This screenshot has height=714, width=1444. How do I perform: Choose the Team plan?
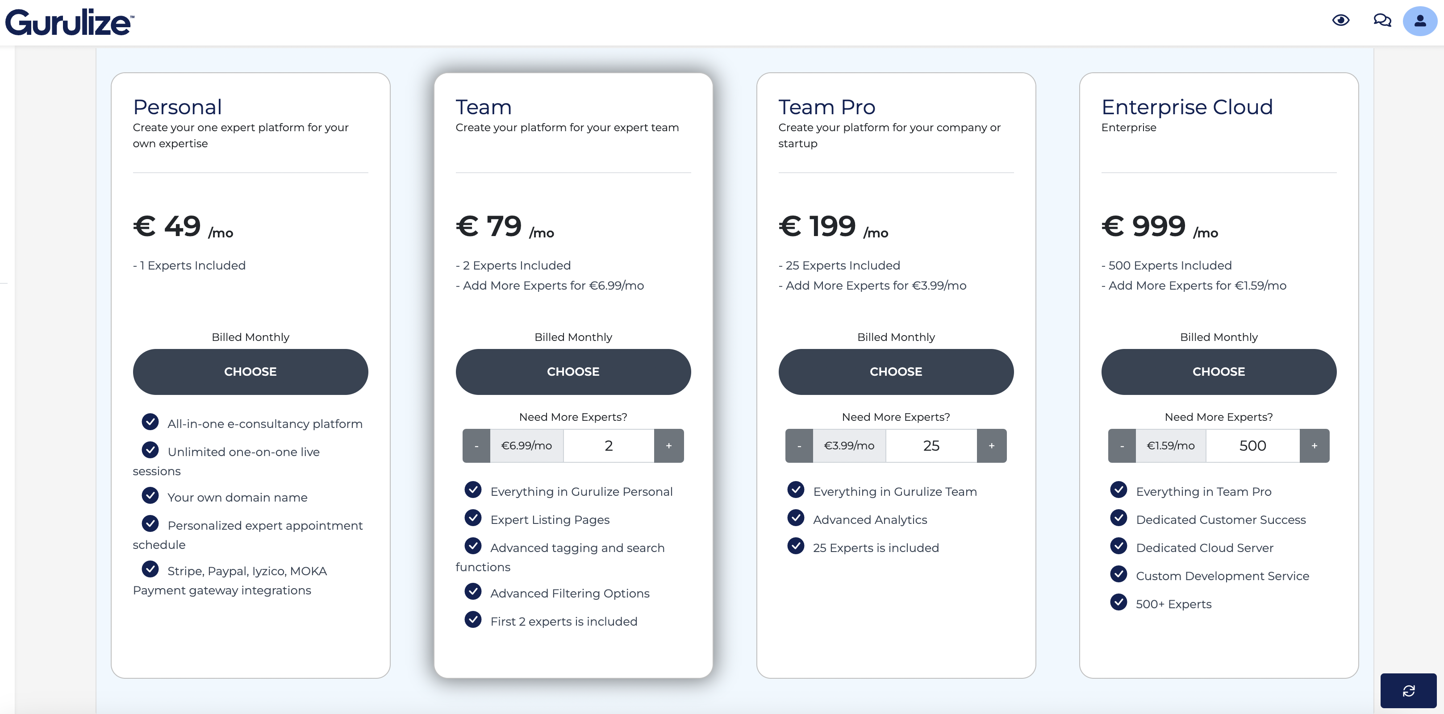point(573,372)
